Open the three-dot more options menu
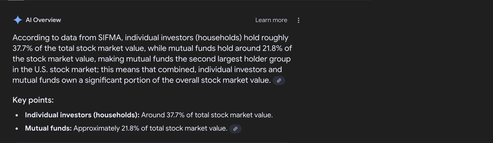 pos(299,20)
